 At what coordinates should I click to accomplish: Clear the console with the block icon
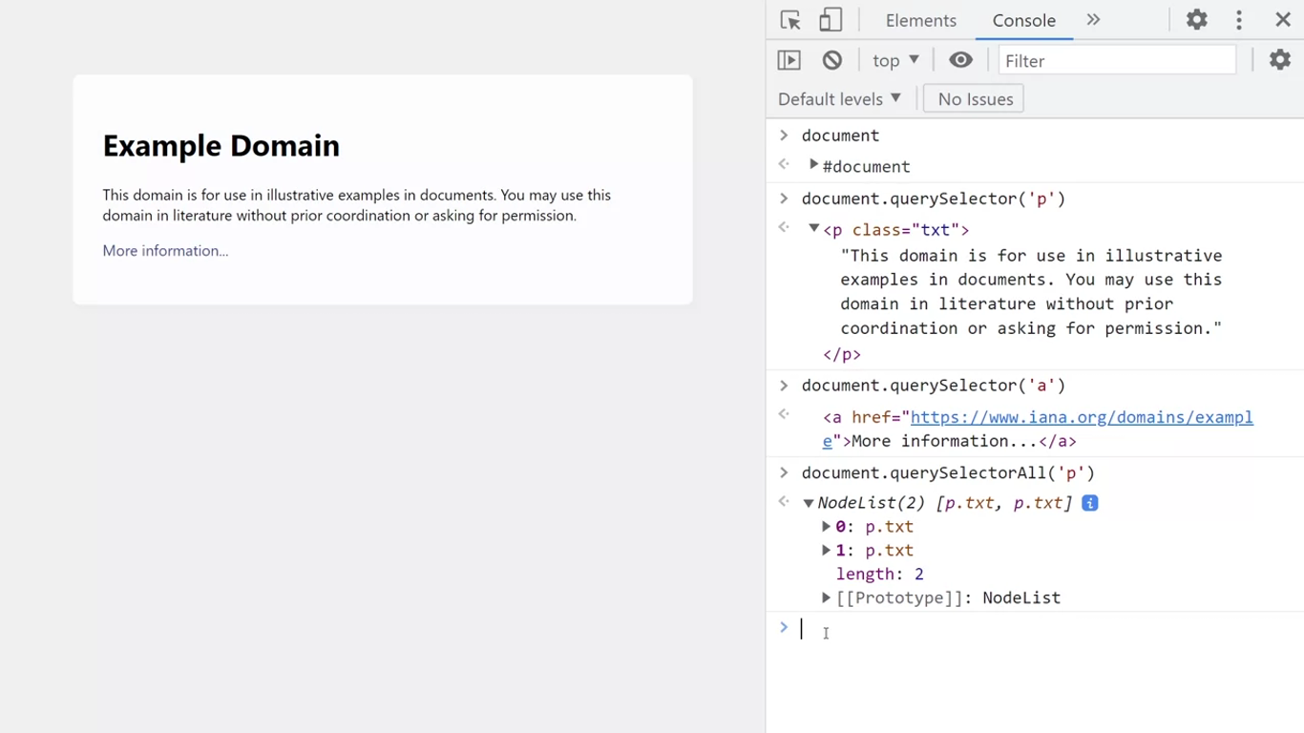[x=832, y=60]
